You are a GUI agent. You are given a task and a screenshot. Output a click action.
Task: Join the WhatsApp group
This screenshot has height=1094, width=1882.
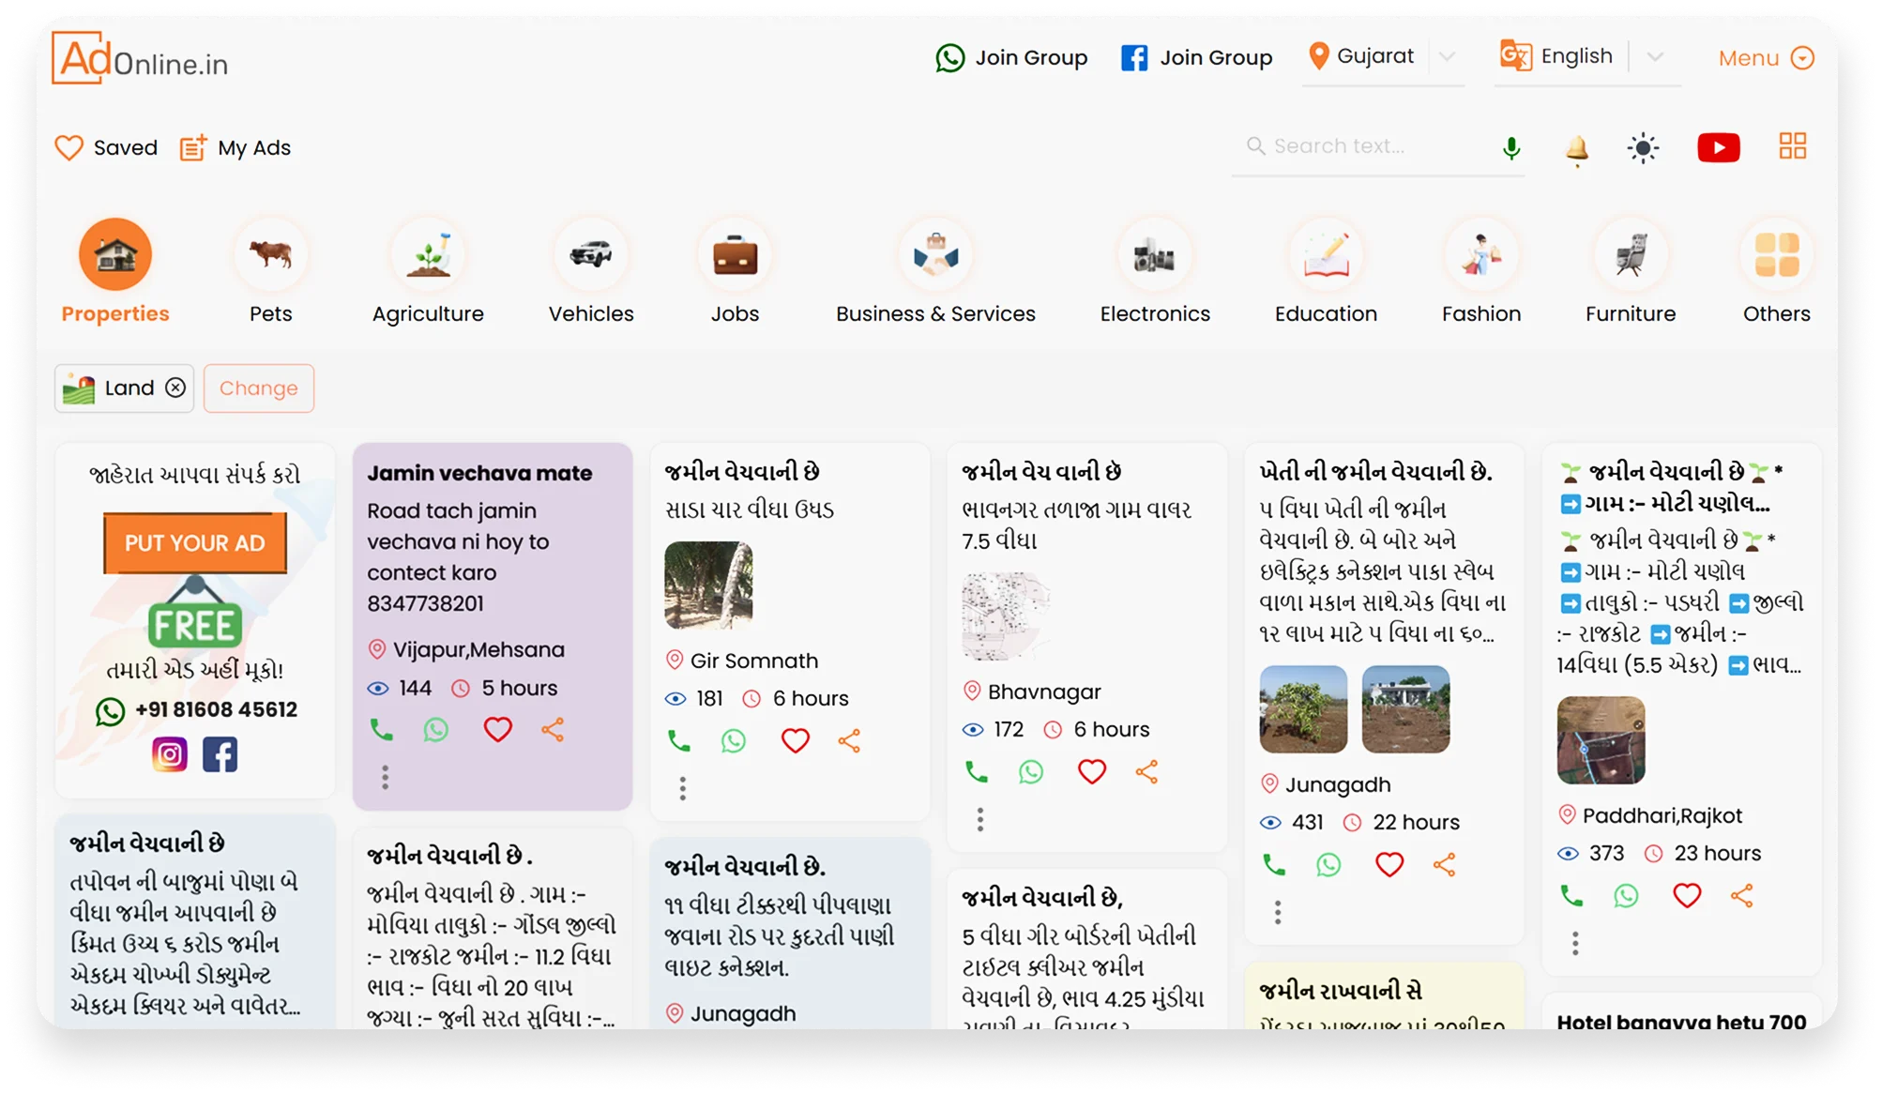click(1011, 57)
